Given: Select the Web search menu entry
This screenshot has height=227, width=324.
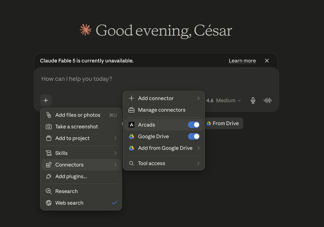Looking at the screenshot, I should click(x=81, y=203).
